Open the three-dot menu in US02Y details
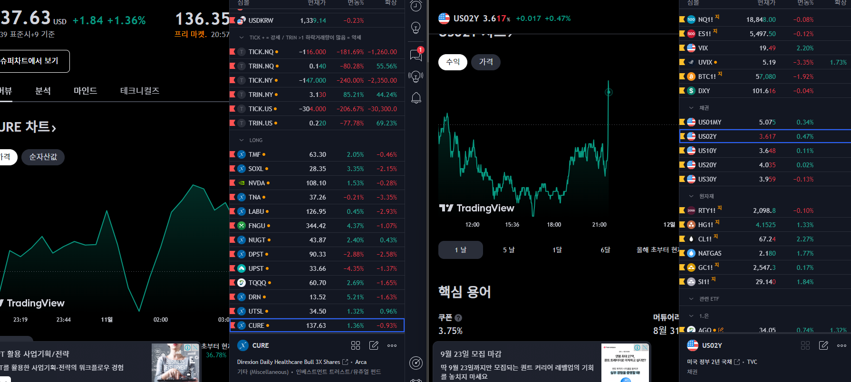This screenshot has width=851, height=382. coord(841,345)
